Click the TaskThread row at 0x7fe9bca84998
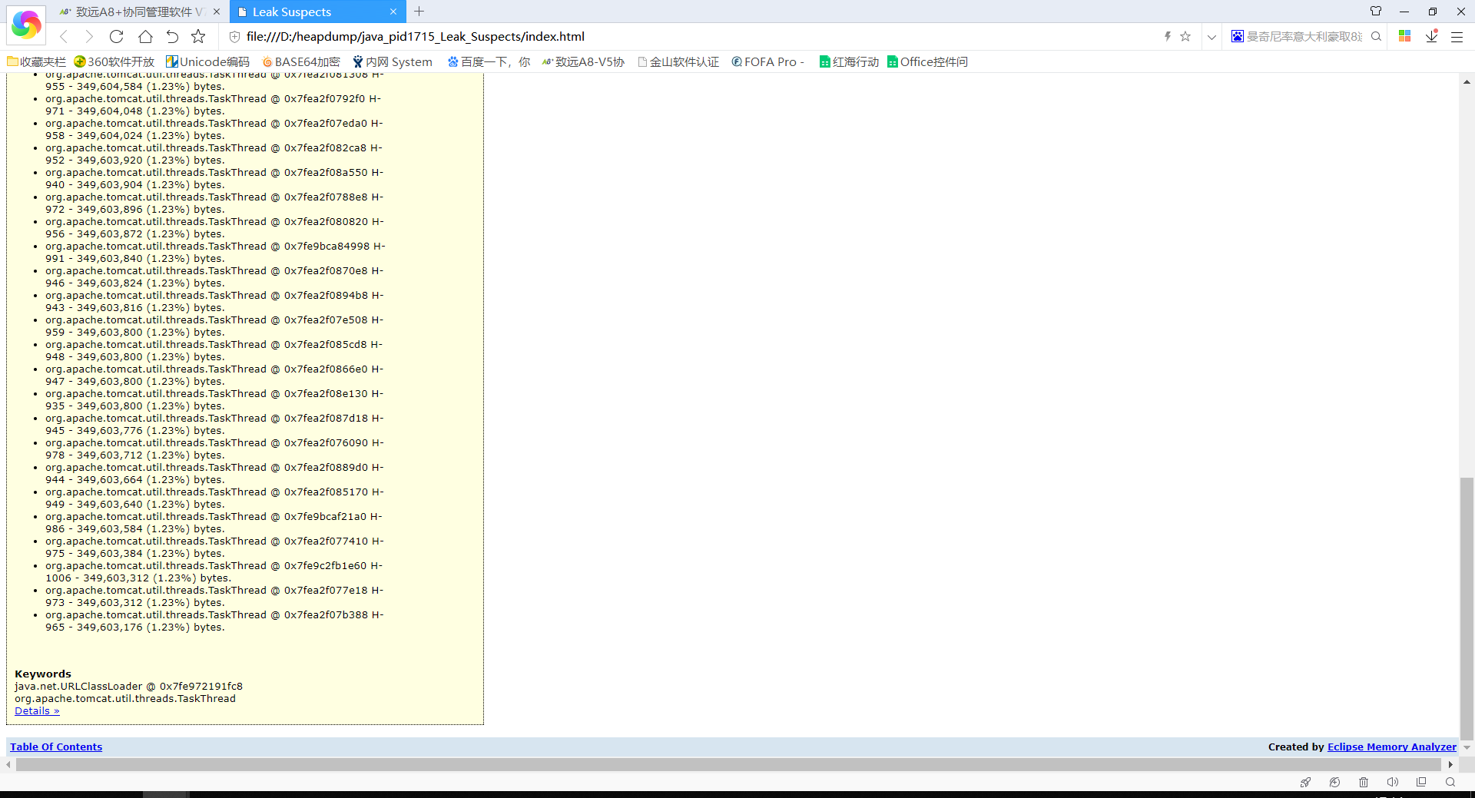Image resolution: width=1475 pixels, height=798 pixels. 215,252
